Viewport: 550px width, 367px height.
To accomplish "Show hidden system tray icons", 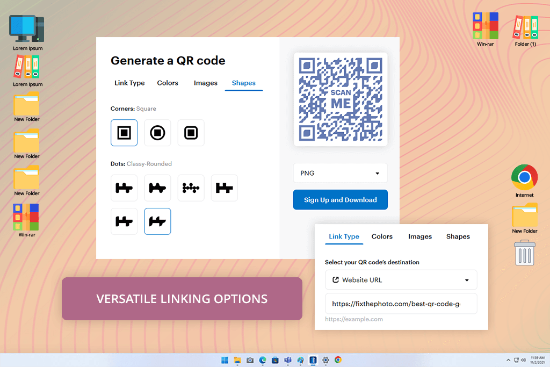I will [508, 360].
